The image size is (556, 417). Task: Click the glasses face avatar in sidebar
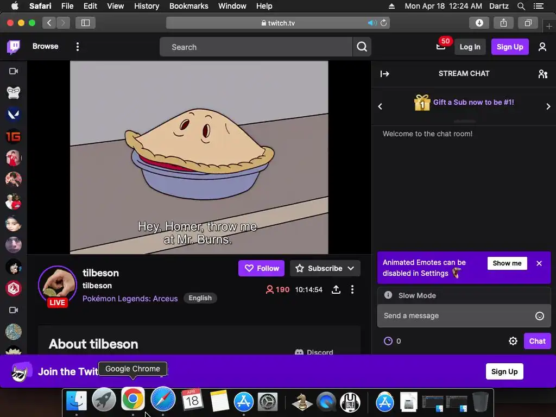click(x=14, y=92)
